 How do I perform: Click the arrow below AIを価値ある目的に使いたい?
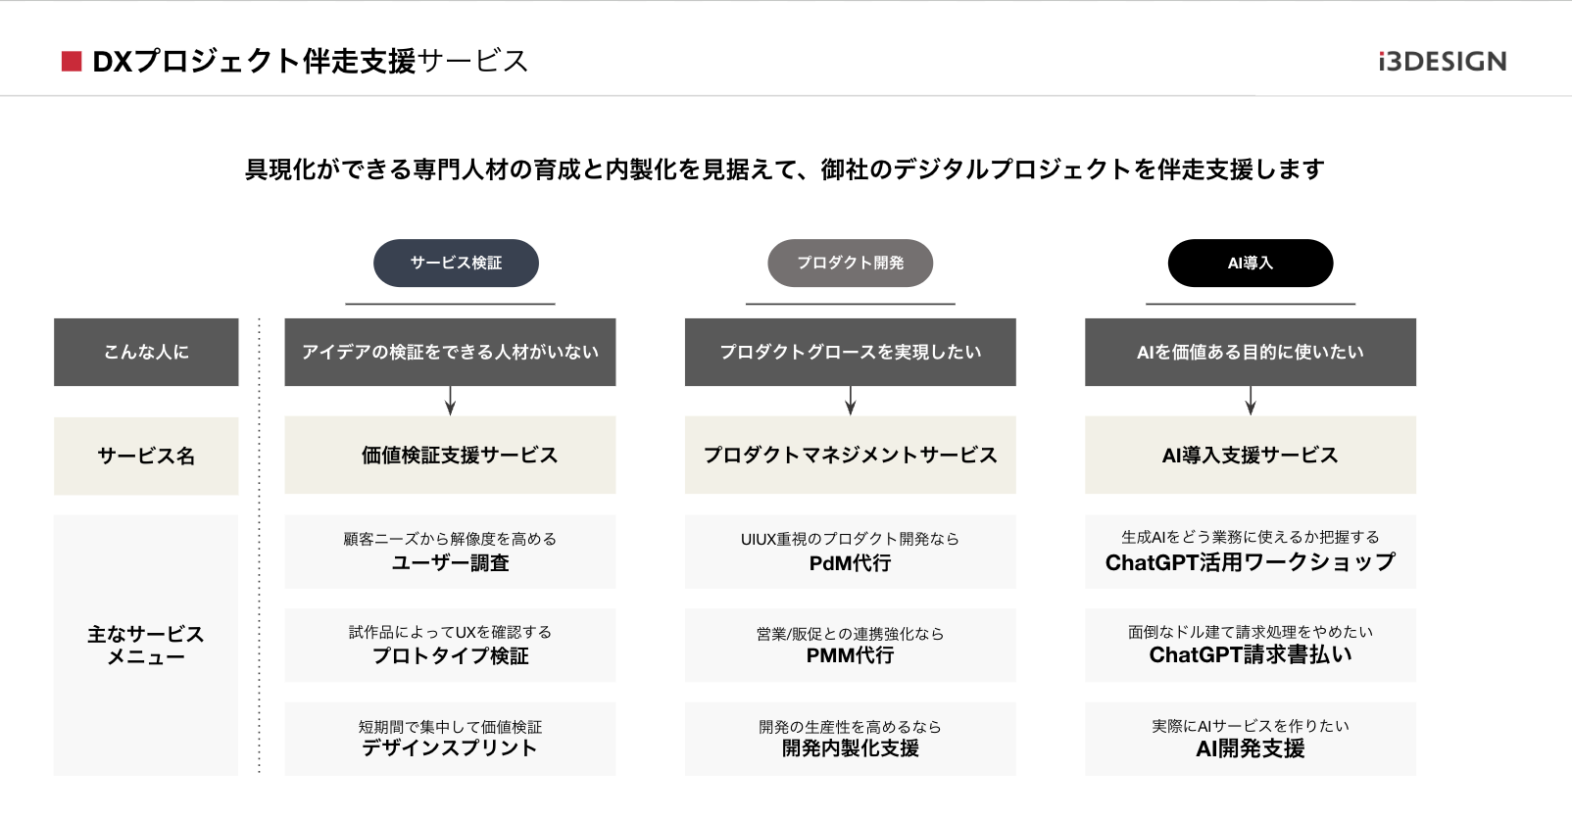(1251, 401)
